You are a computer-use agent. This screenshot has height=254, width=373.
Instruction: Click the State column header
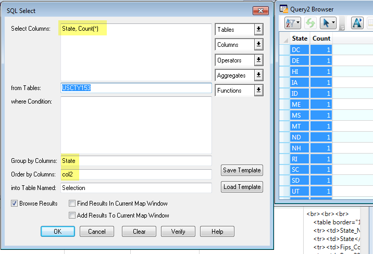point(300,39)
